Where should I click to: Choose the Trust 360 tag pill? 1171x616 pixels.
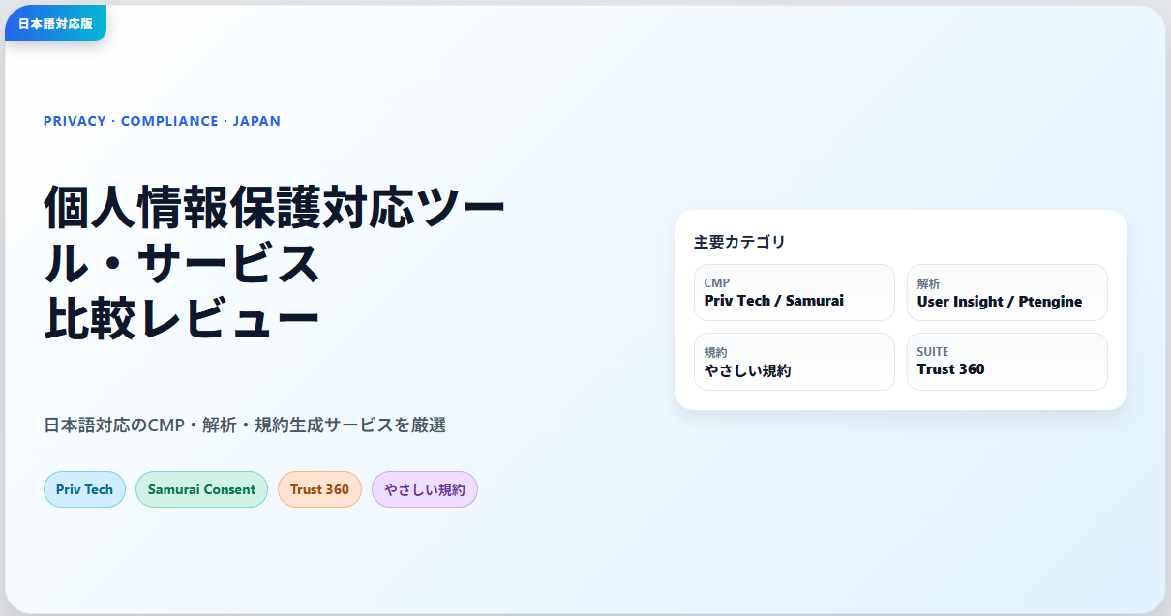(319, 489)
